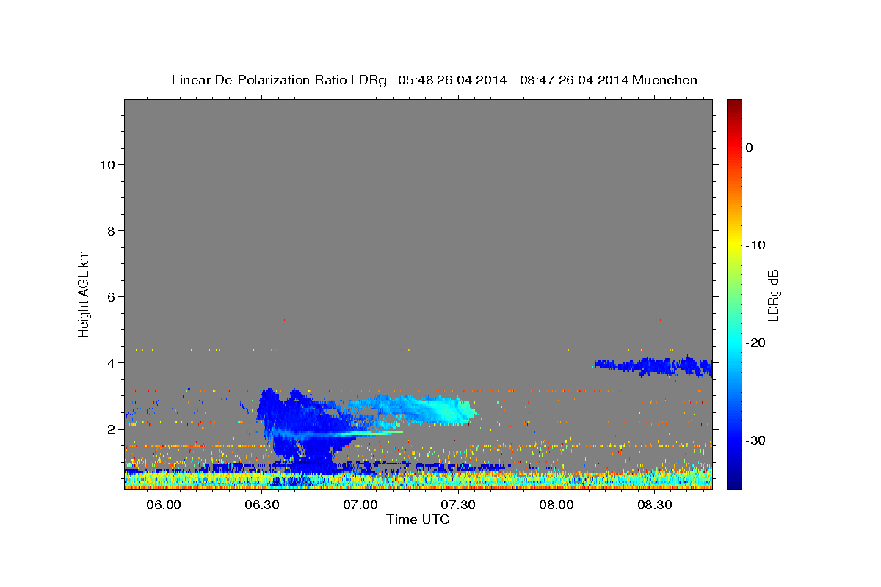Click the 'Height AGL km' axis label
The width and height of the screenshot is (881, 587).
tap(84, 293)
